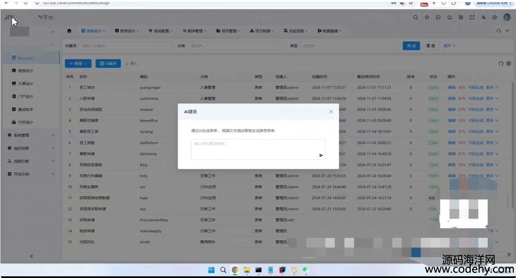Collapse the sidebar with the double-chevron icon
The width and height of the screenshot is (516, 278).
pos(31,256)
